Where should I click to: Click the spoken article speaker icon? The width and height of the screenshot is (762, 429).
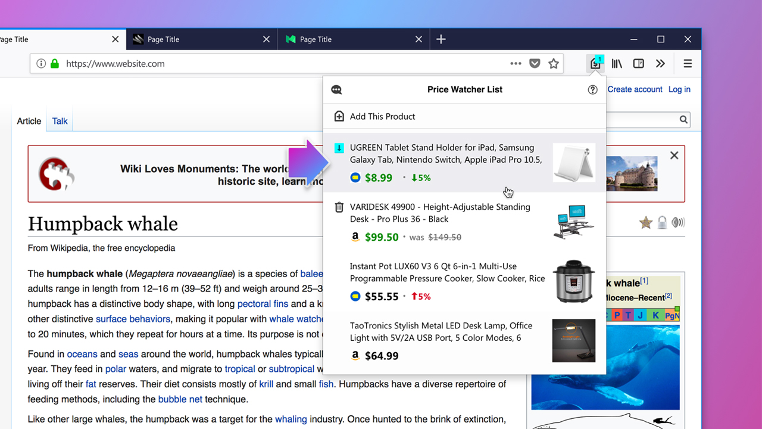point(678,223)
